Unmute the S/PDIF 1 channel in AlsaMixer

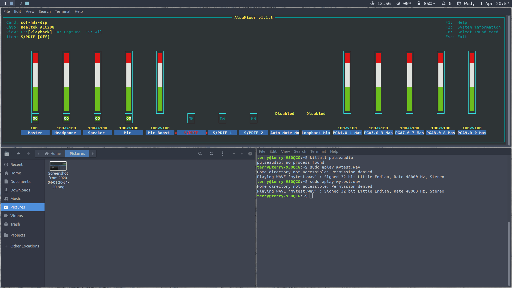pos(222,118)
